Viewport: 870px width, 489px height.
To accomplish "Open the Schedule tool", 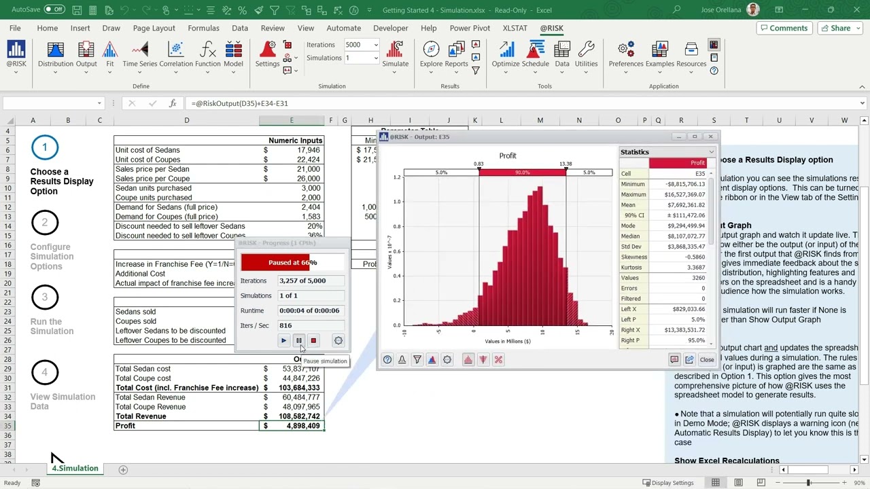I will [536, 56].
